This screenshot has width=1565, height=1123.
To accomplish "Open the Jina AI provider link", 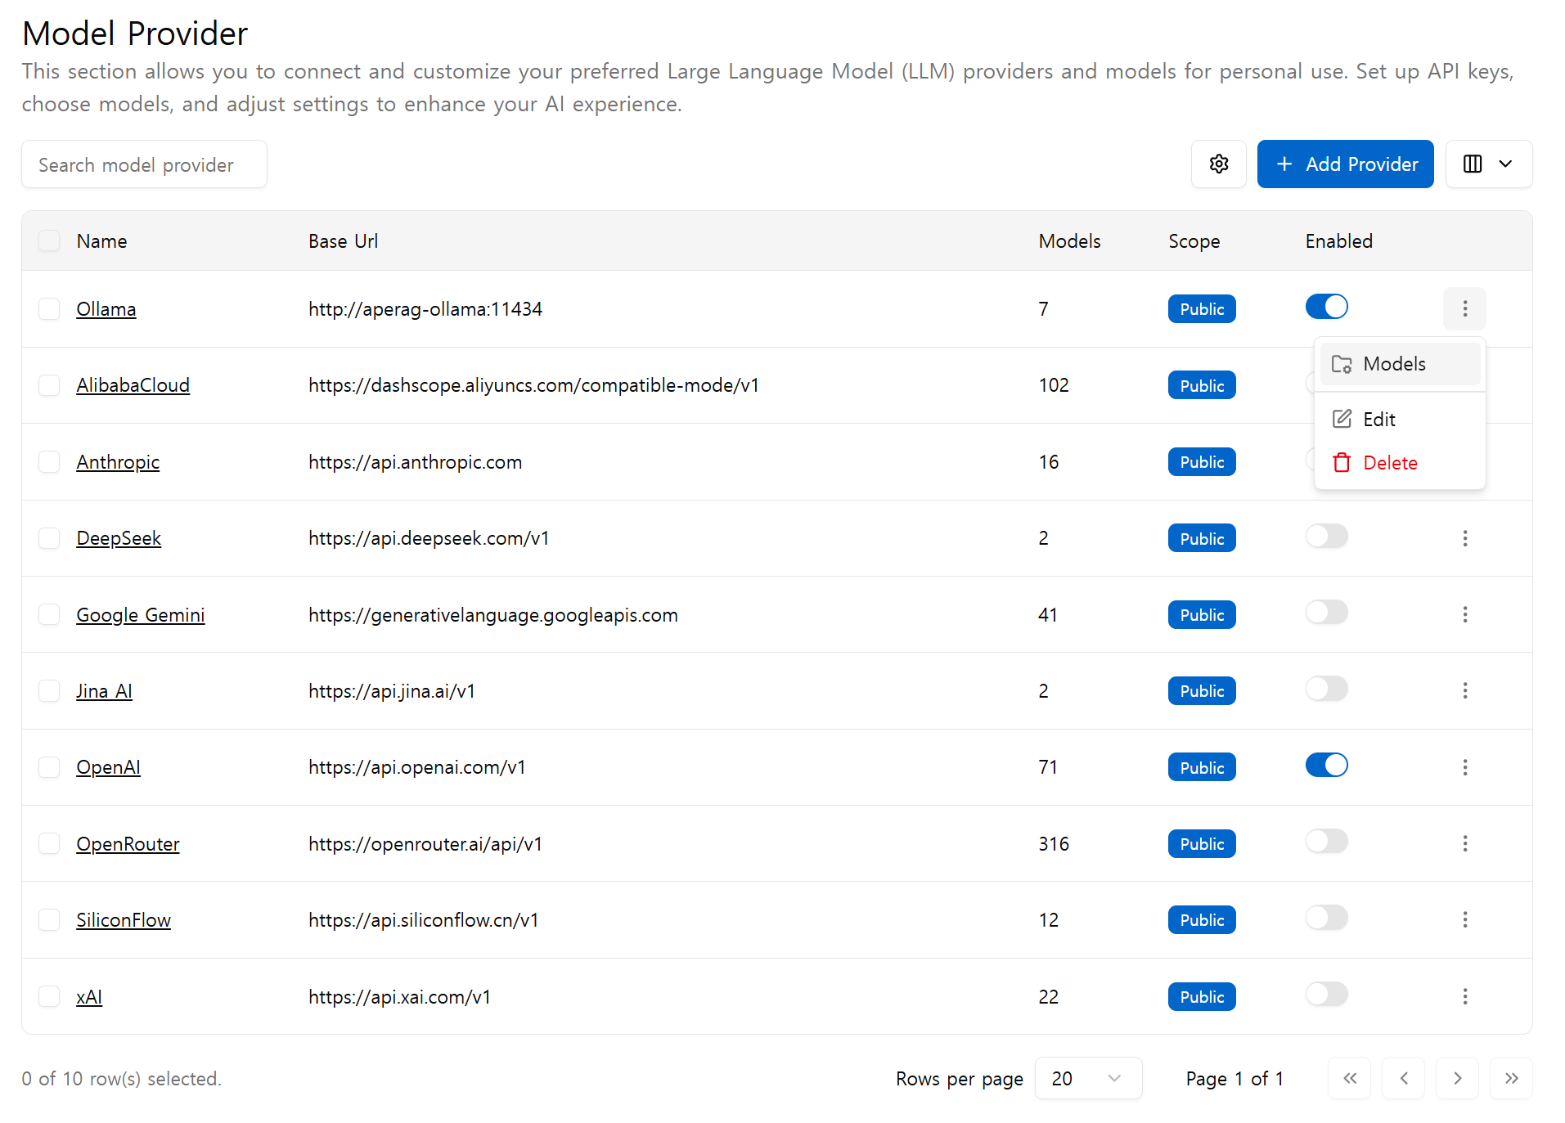I will coord(104,691).
